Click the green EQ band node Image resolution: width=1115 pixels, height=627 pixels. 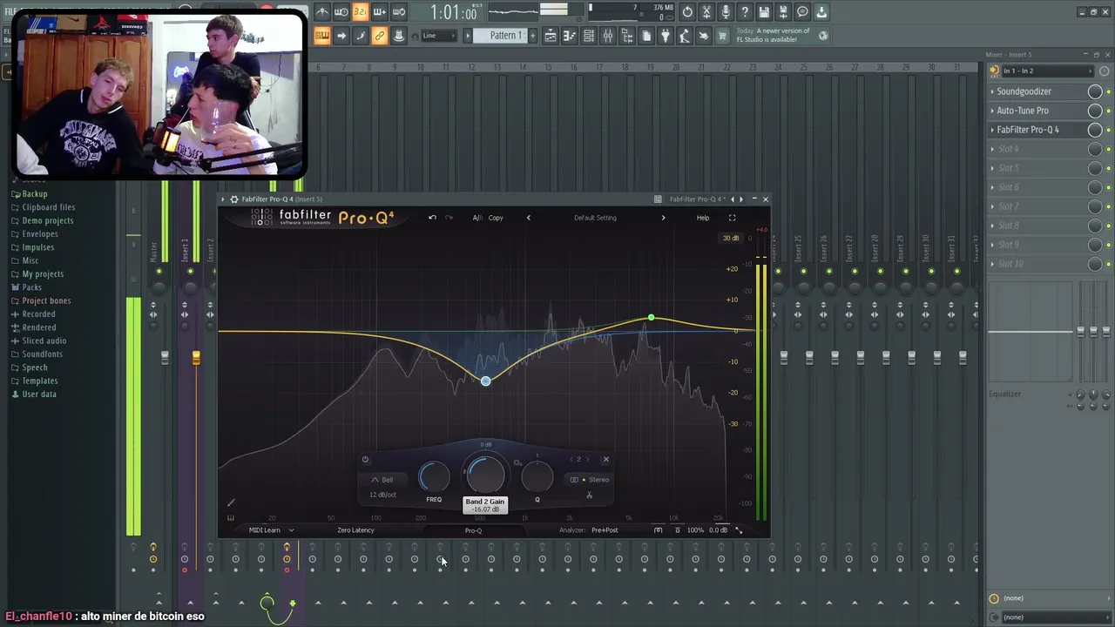[651, 318]
